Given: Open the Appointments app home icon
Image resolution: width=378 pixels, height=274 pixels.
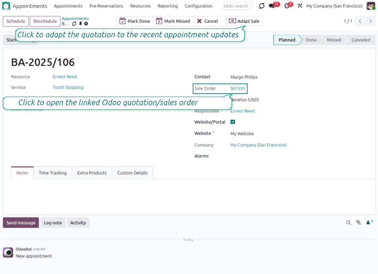Looking at the screenshot, I should [6, 6].
